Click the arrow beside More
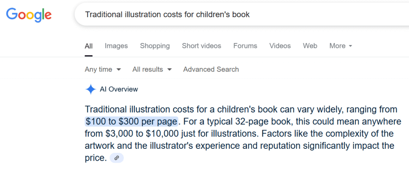 [350, 46]
